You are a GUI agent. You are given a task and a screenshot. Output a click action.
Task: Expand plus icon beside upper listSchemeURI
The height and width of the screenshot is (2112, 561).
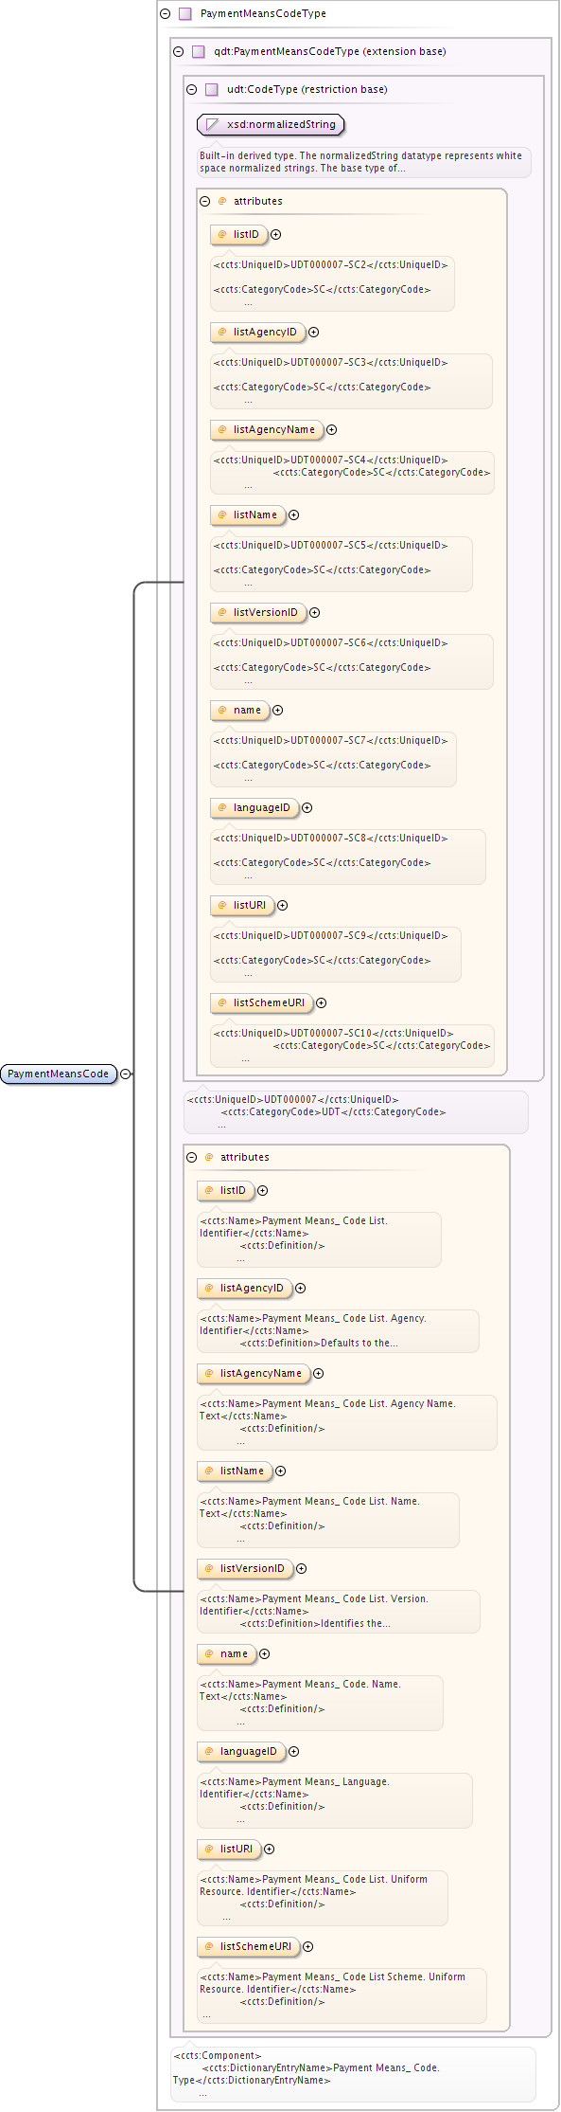point(322,1003)
